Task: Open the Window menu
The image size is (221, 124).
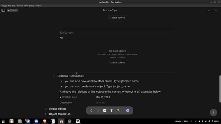Action: coord(20,6)
